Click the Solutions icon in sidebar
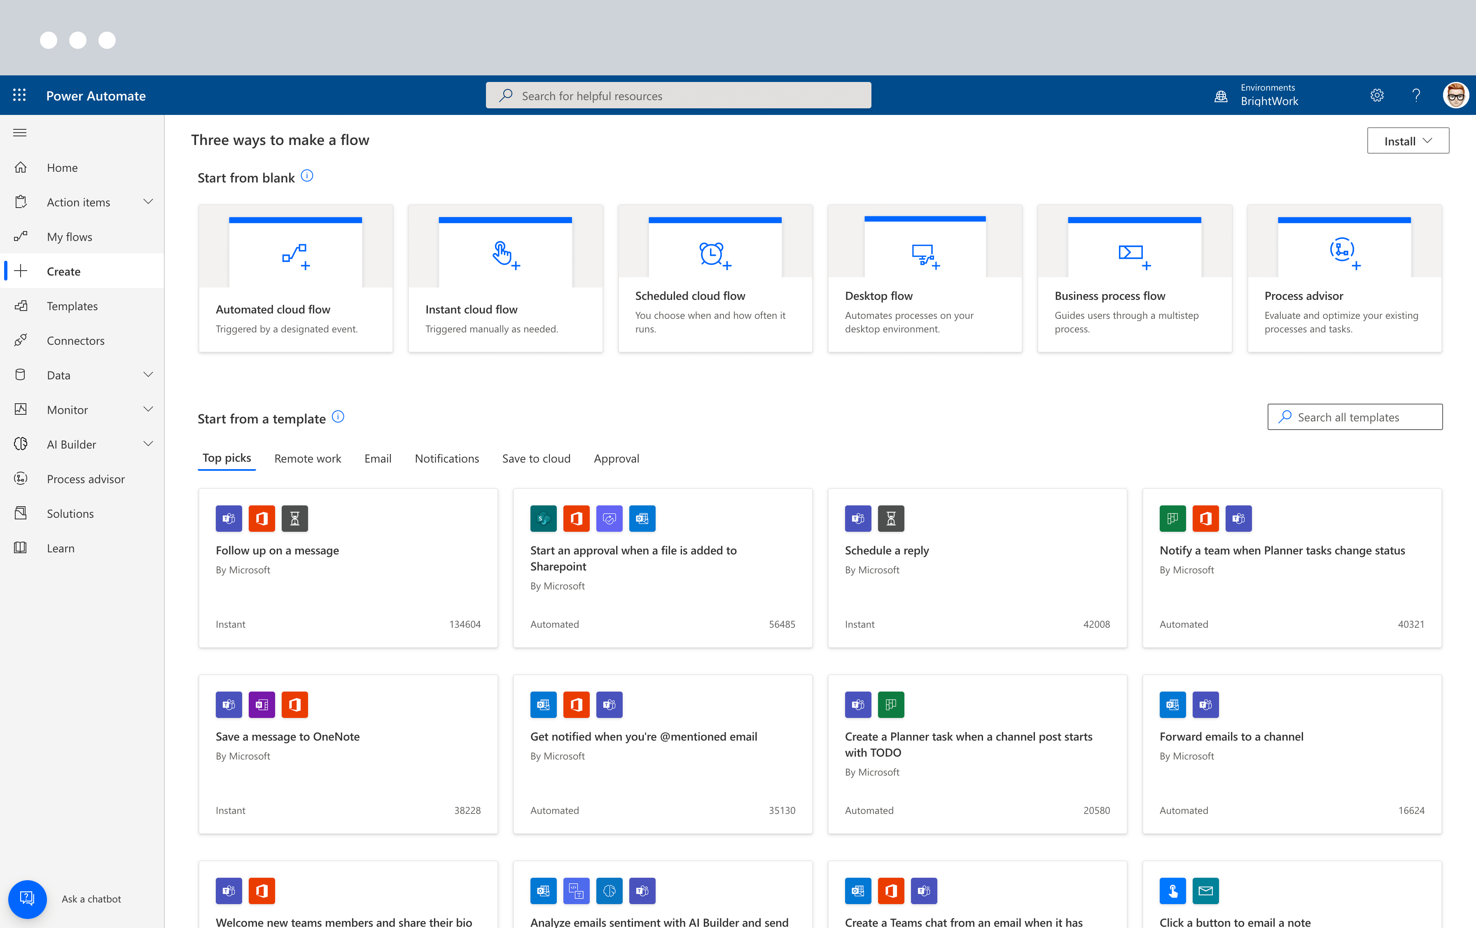 click(x=21, y=513)
